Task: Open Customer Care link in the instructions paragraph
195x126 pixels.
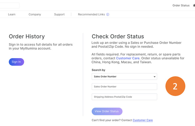Action: (x=128, y=58)
